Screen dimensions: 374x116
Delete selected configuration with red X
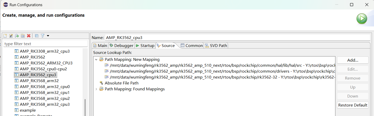click(29, 36)
